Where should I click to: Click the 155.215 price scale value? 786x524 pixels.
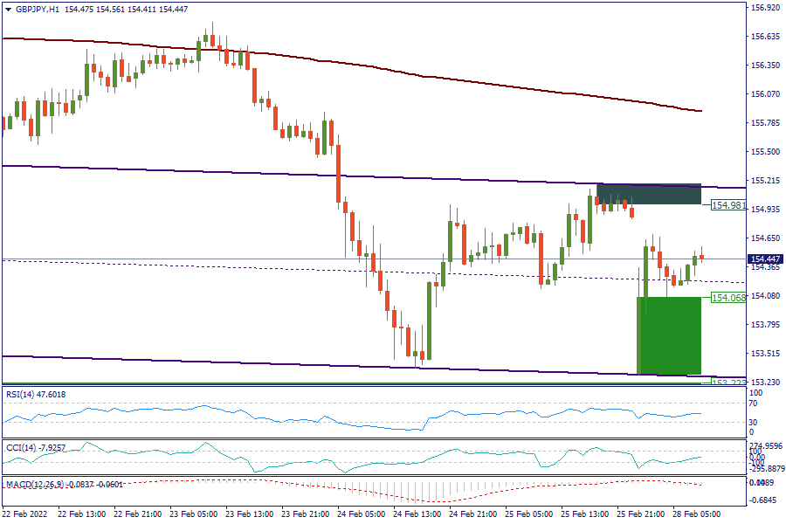[x=765, y=181]
